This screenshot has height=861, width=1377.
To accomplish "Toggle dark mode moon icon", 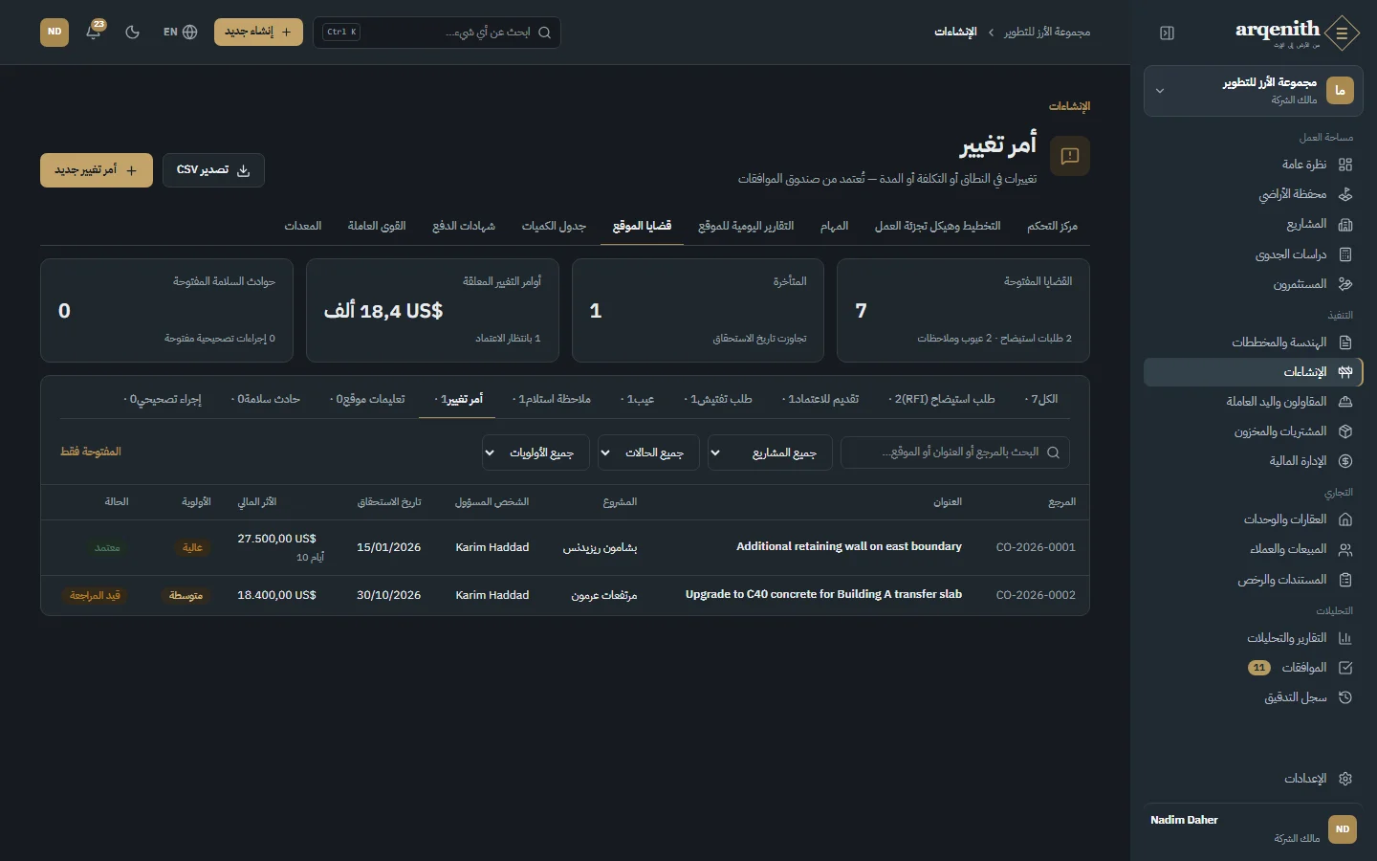I will (133, 32).
